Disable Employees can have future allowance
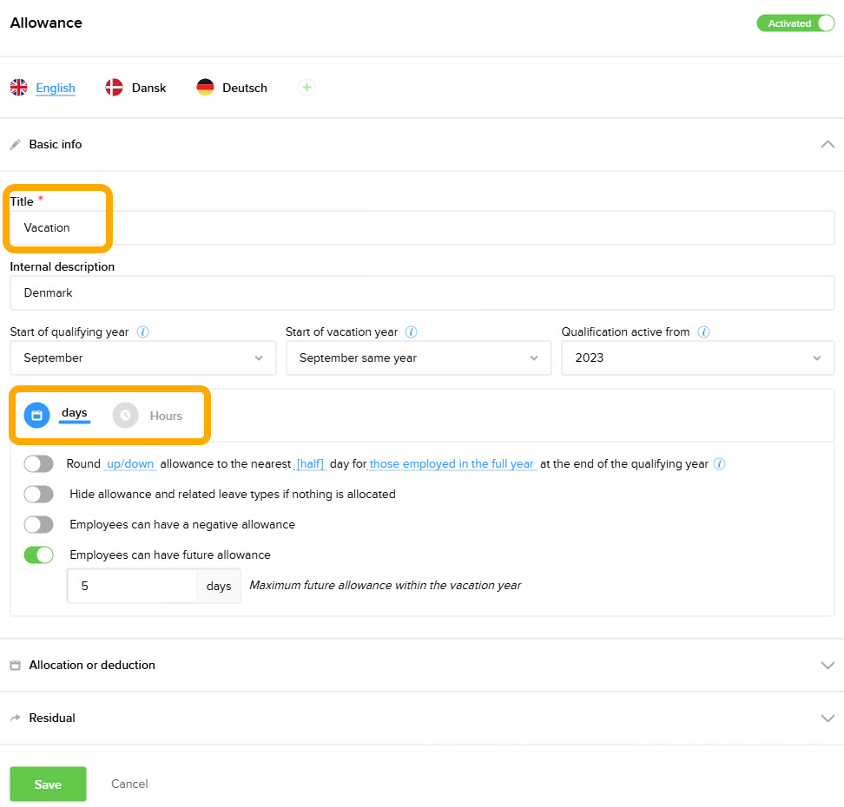Viewport: 844px width, 807px height. click(x=39, y=555)
